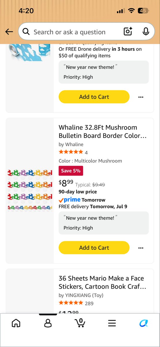This screenshot has width=160, height=347.
Task: Open the Home tab icon
Action: coord(16,323)
